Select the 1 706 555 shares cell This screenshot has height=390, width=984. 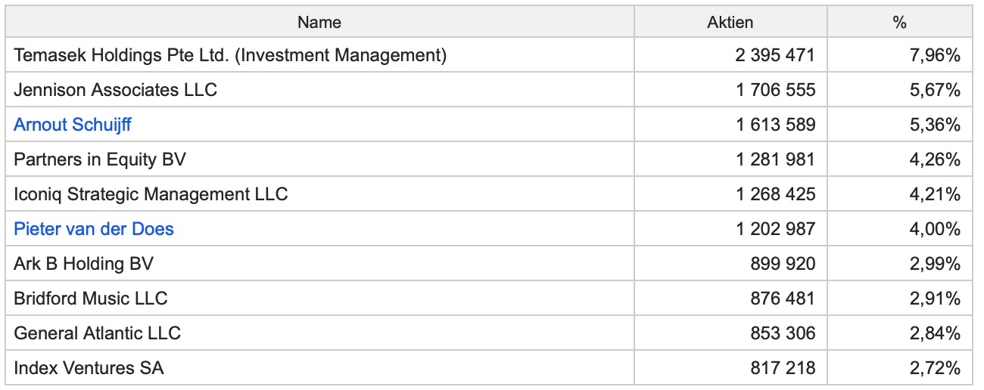click(x=775, y=90)
